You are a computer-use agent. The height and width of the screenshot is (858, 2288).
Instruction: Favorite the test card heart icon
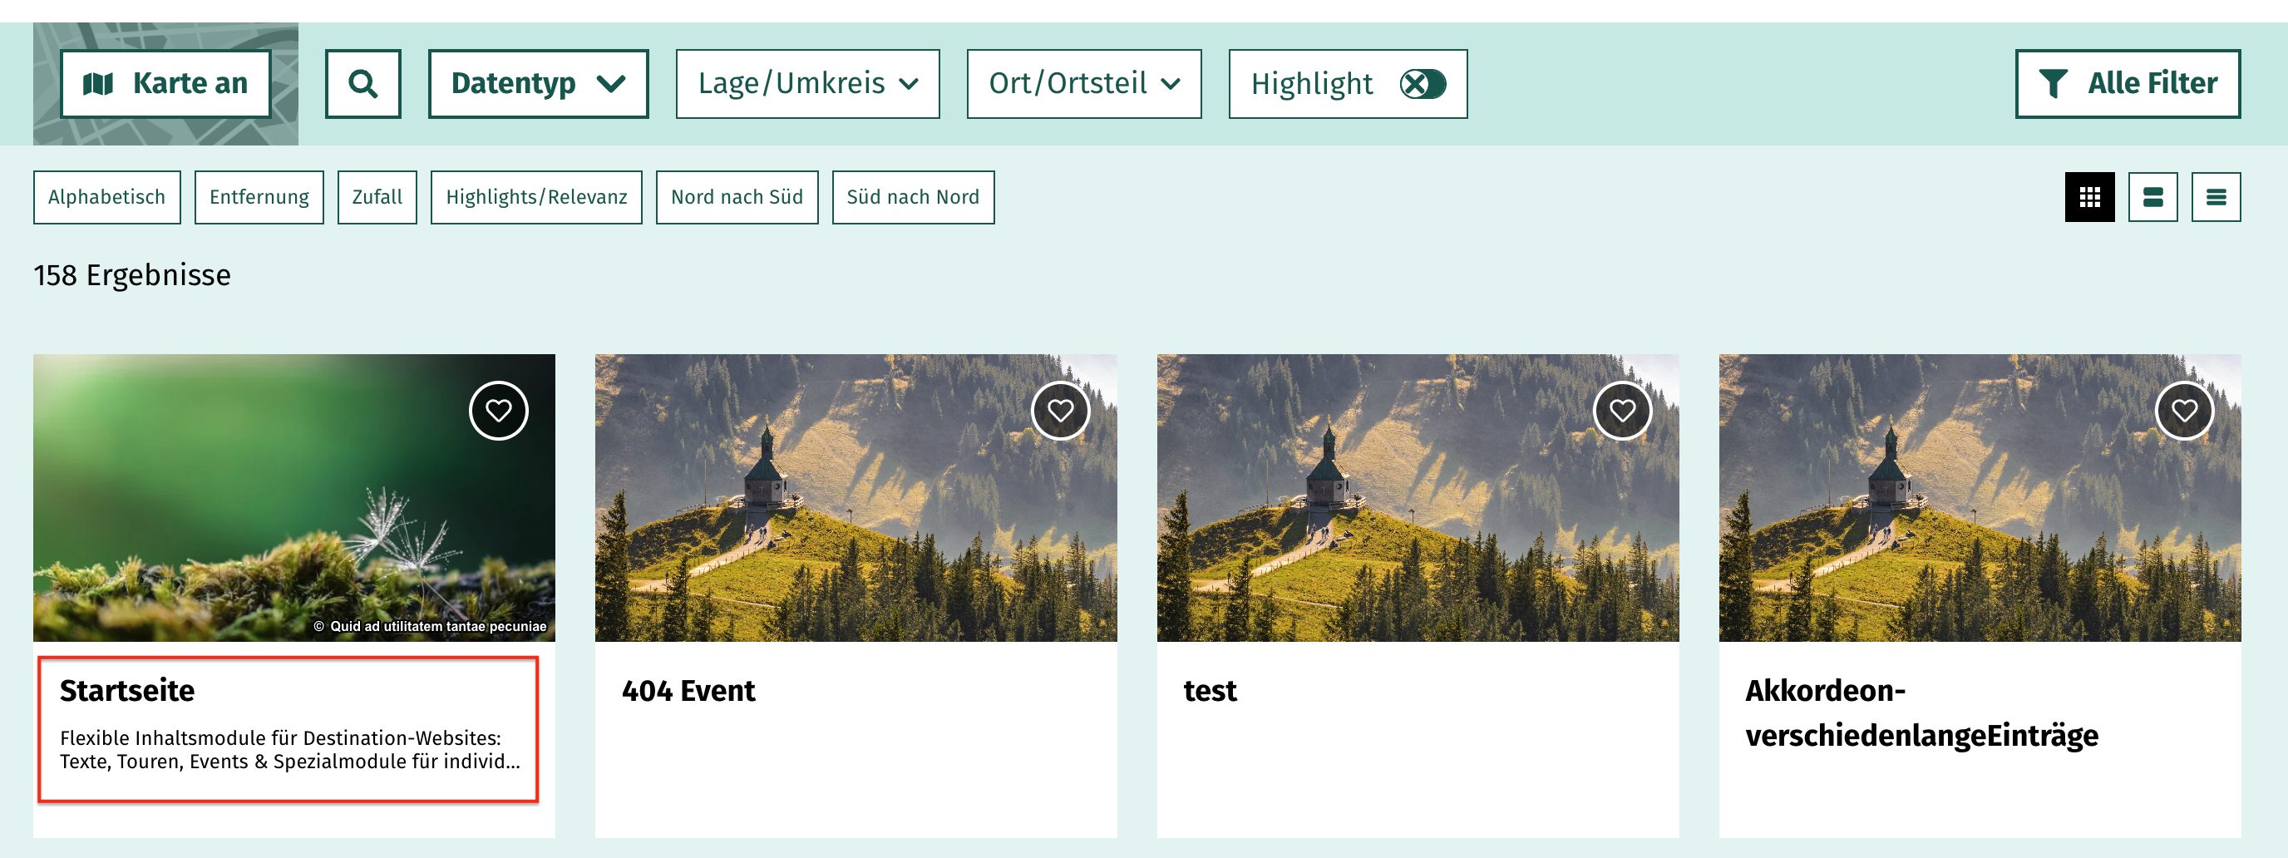[1622, 411]
